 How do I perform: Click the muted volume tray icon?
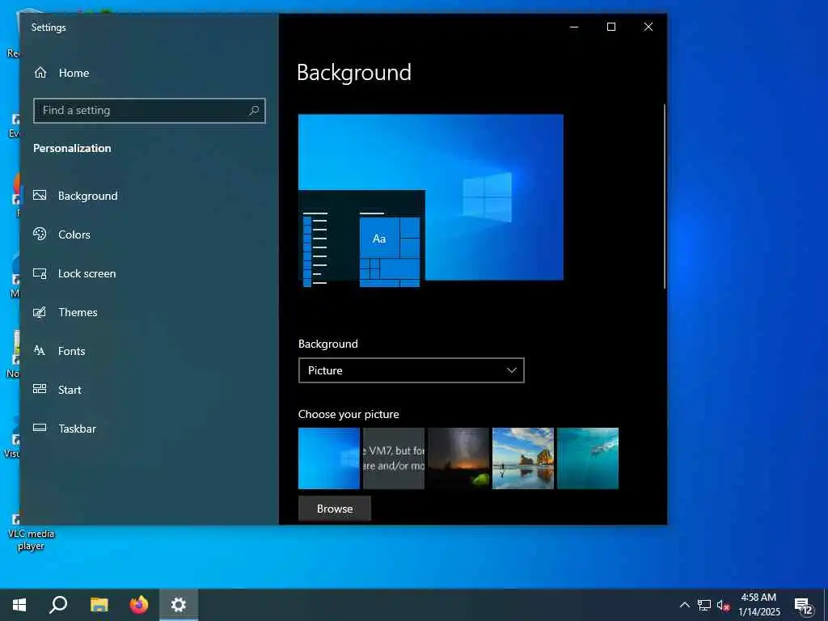point(723,605)
